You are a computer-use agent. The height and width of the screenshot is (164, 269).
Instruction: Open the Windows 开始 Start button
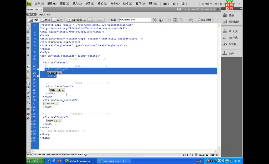tap(35, 161)
